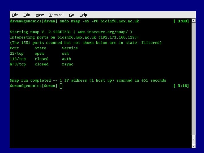Click the 'ssh' service name
This screenshot has height=153, width=204.
[65, 54]
